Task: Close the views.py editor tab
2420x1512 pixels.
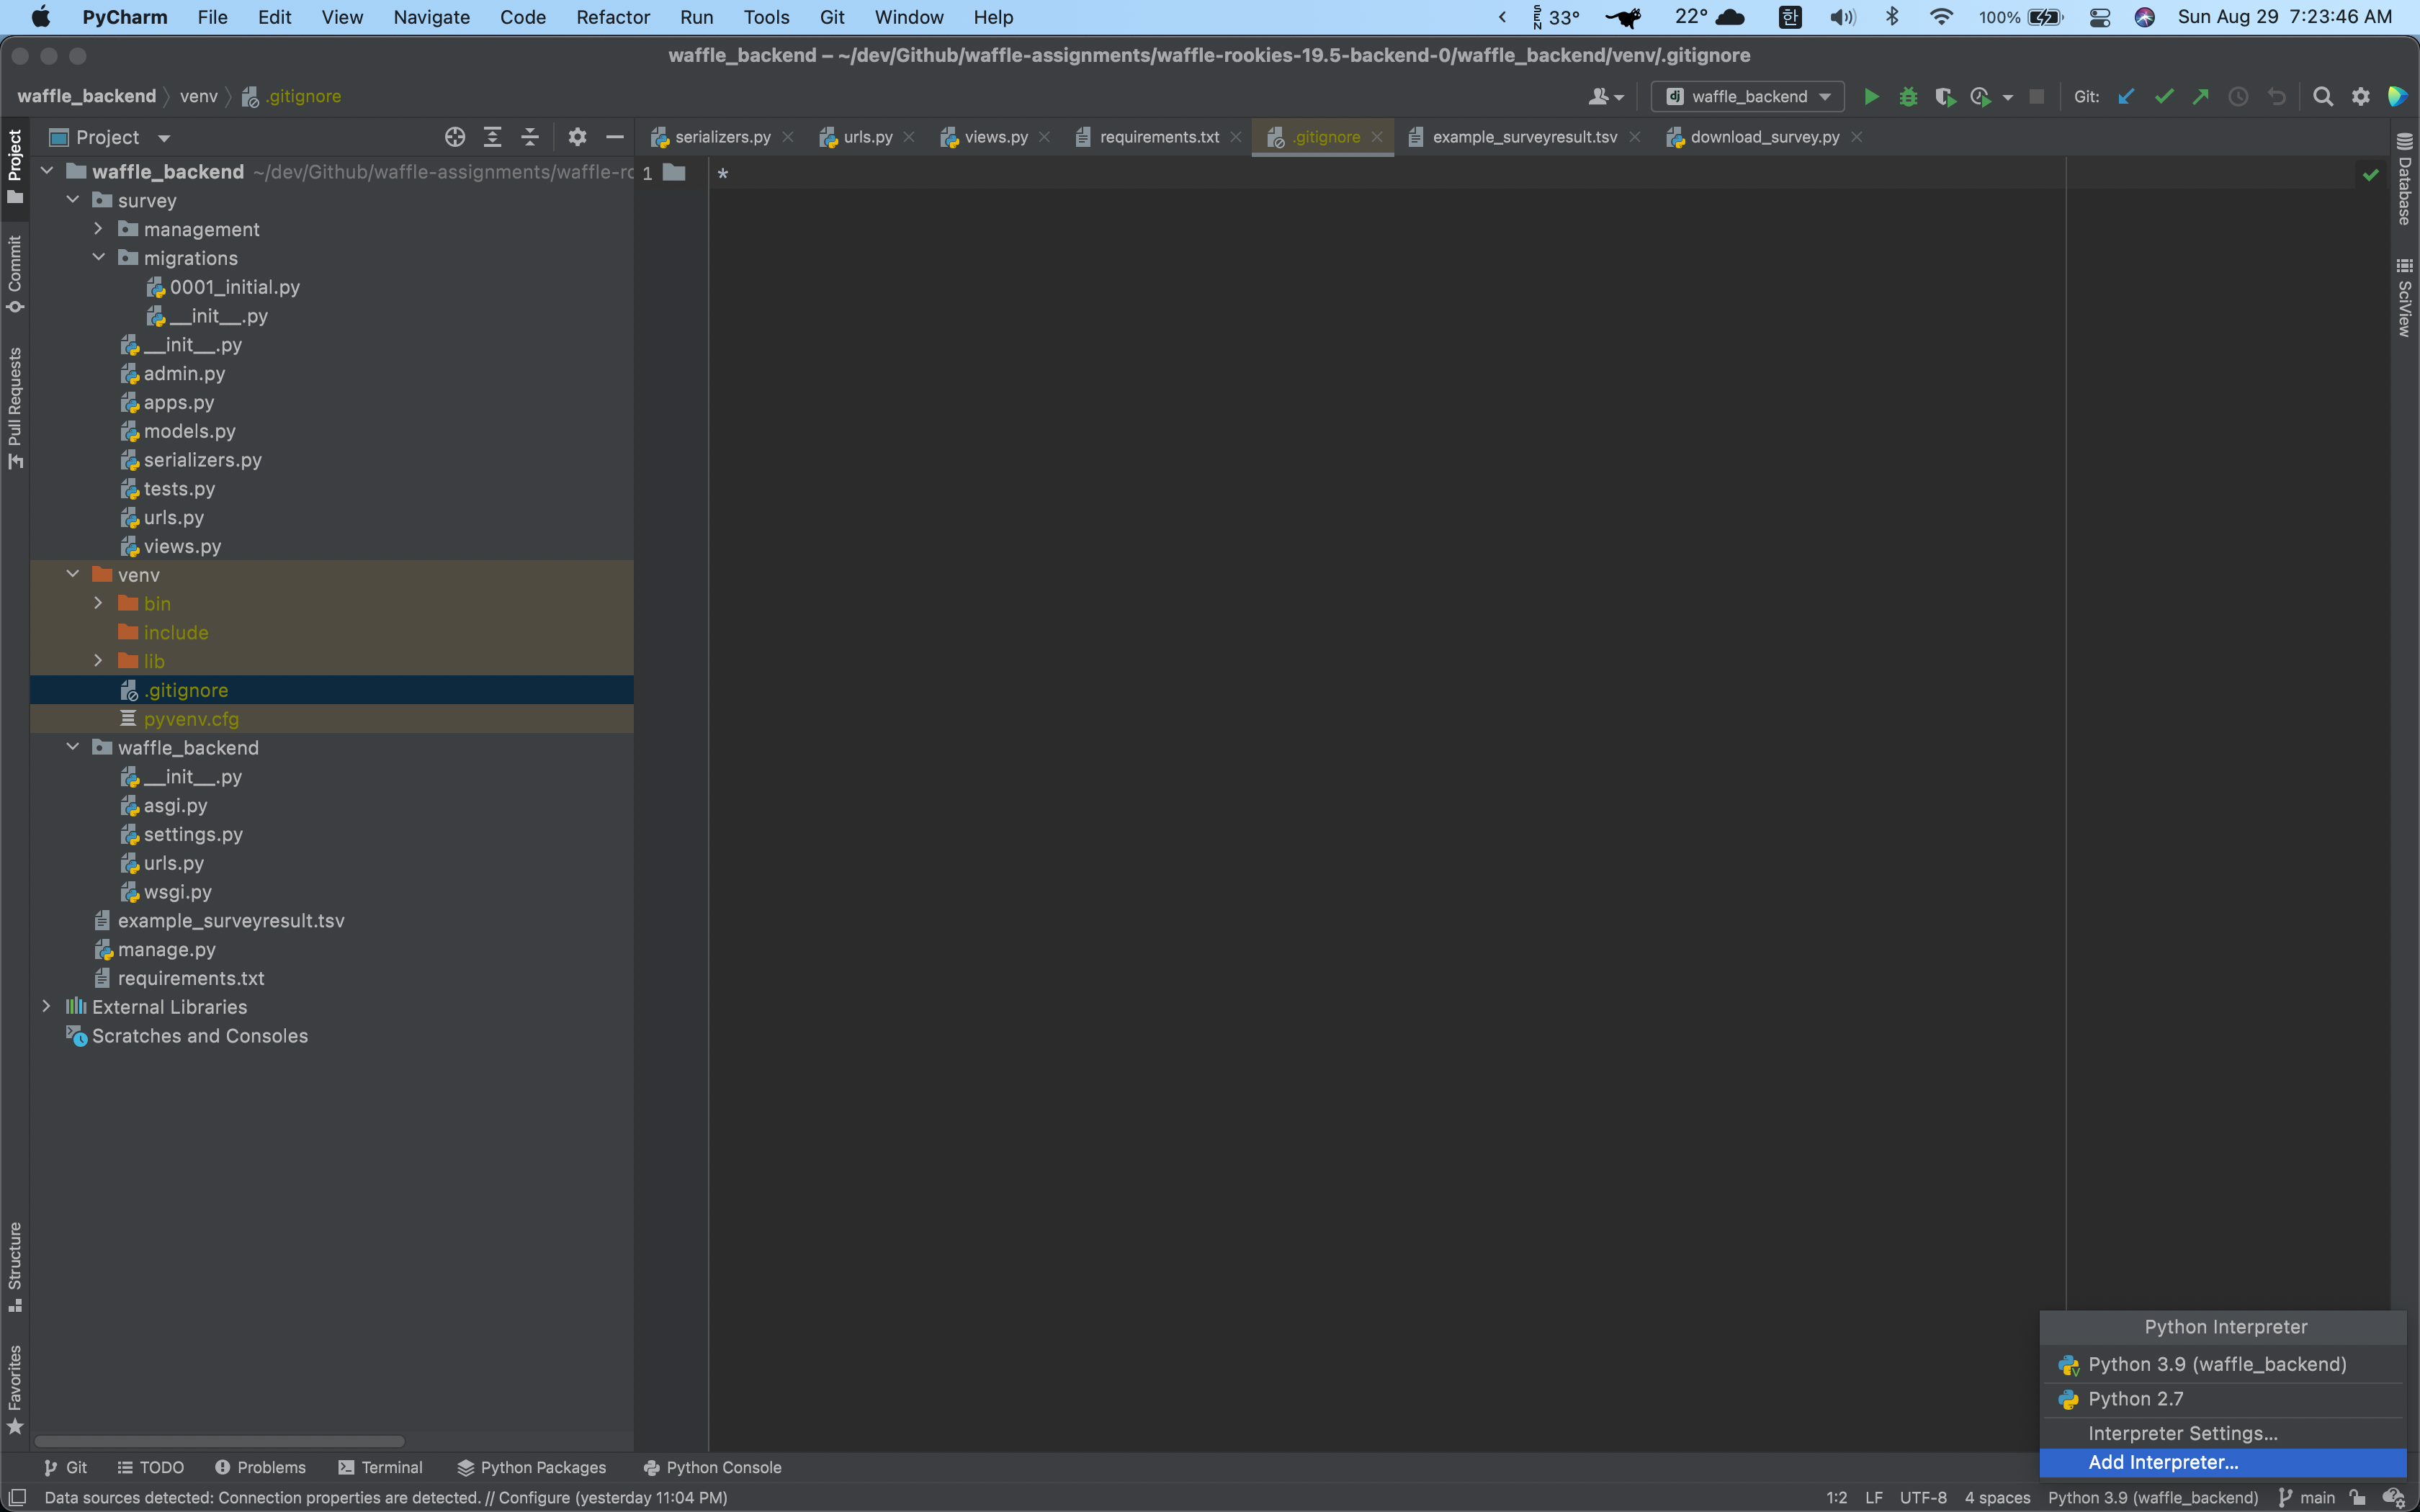Action: click(x=1046, y=137)
